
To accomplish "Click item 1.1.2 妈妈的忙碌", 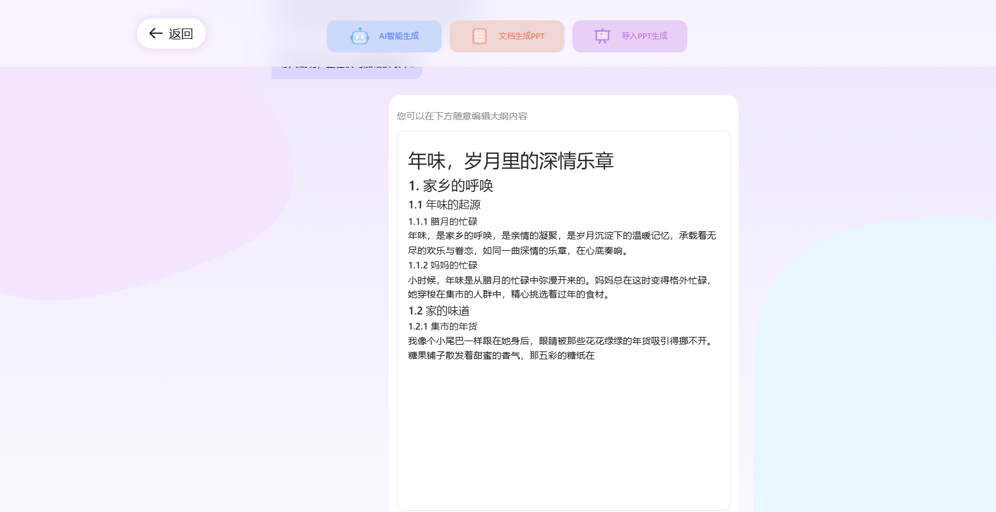I will [x=442, y=265].
